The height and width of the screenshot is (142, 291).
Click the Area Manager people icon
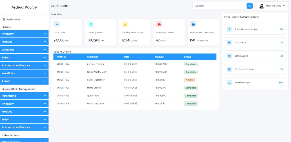coord(229,83)
